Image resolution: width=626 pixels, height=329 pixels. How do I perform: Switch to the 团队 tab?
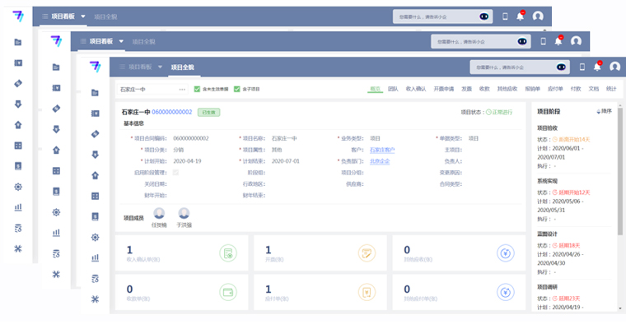pyautogui.click(x=393, y=89)
